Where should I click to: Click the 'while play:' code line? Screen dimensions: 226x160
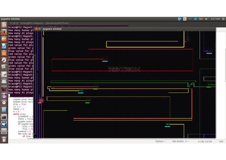(20, 114)
